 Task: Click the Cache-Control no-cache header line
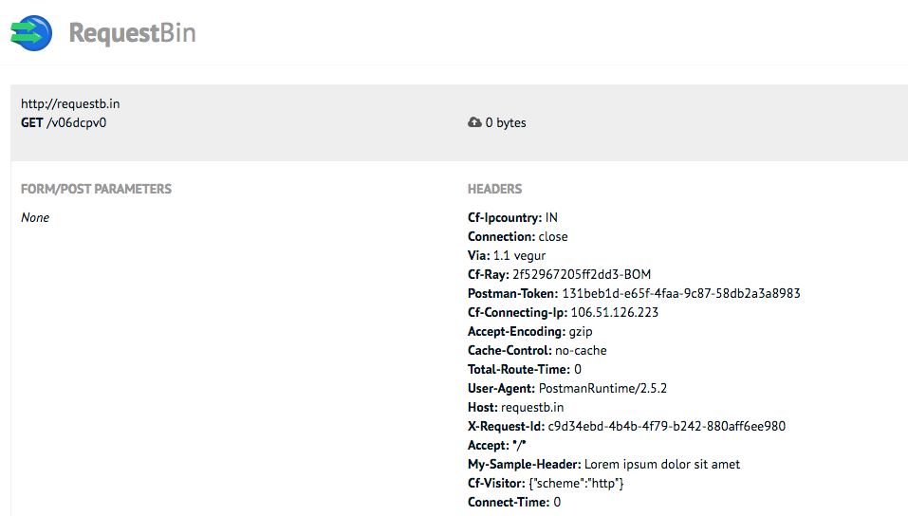click(537, 350)
